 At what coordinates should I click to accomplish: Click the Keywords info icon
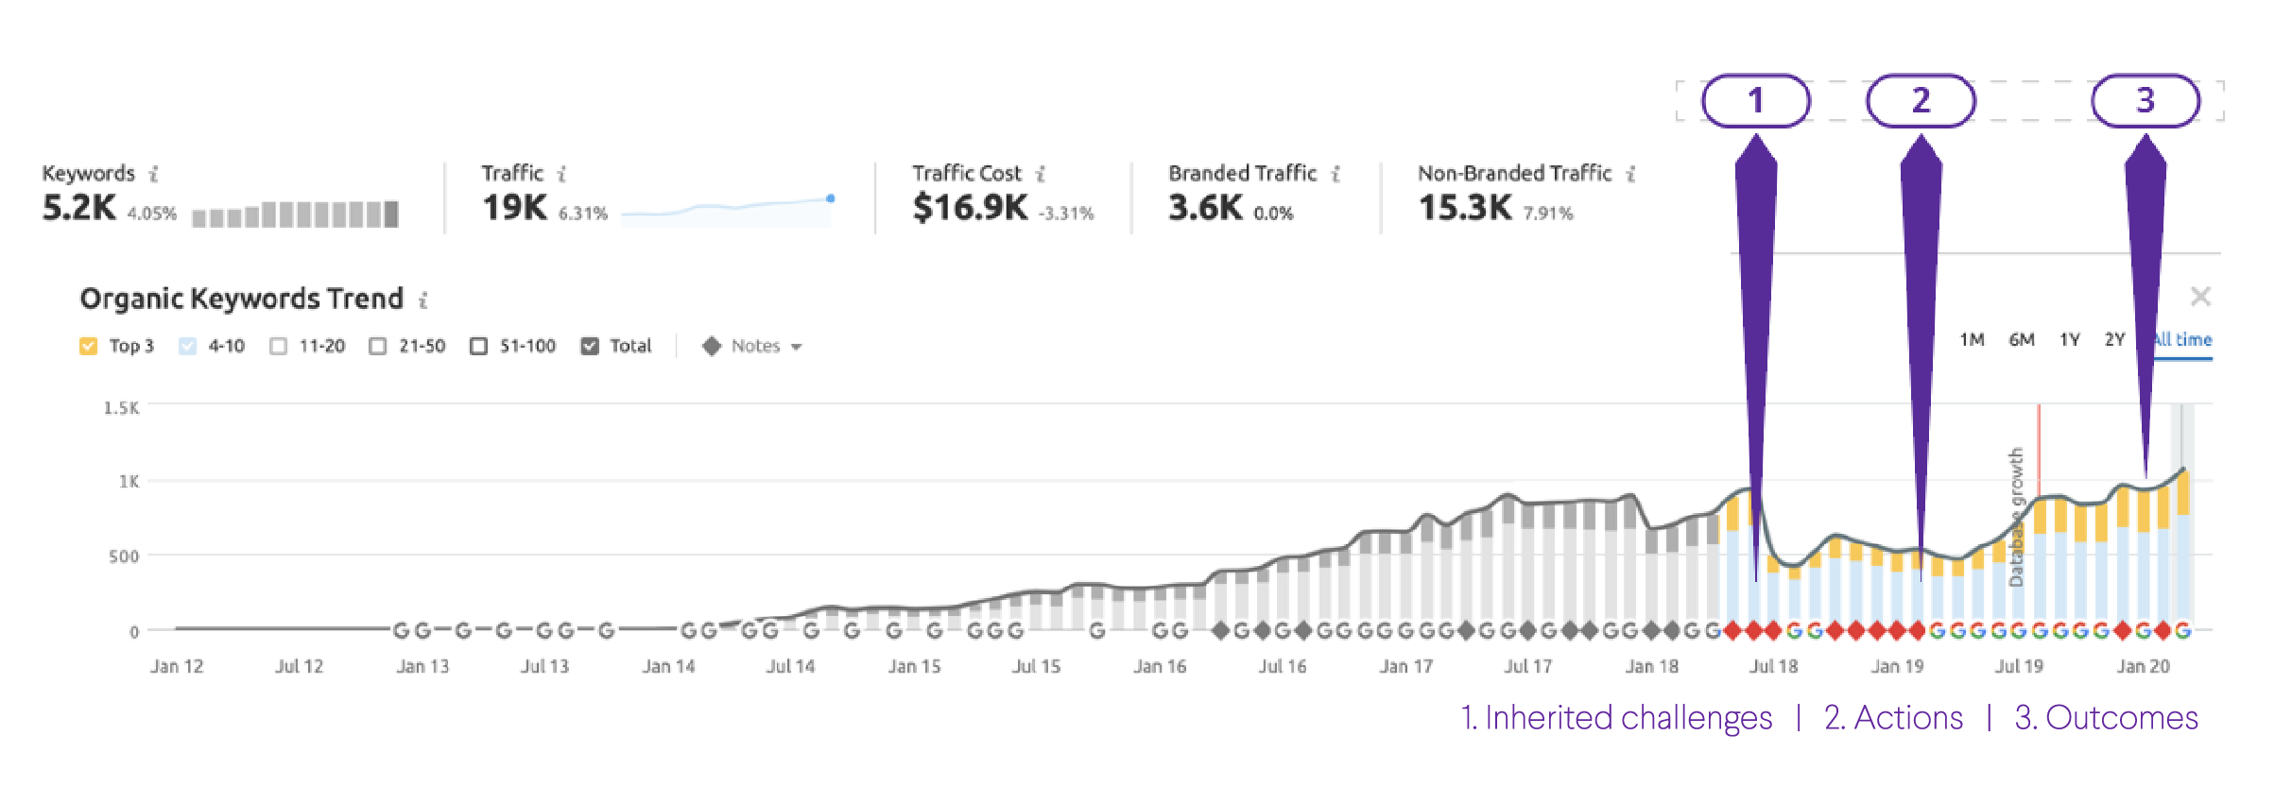pos(154,174)
